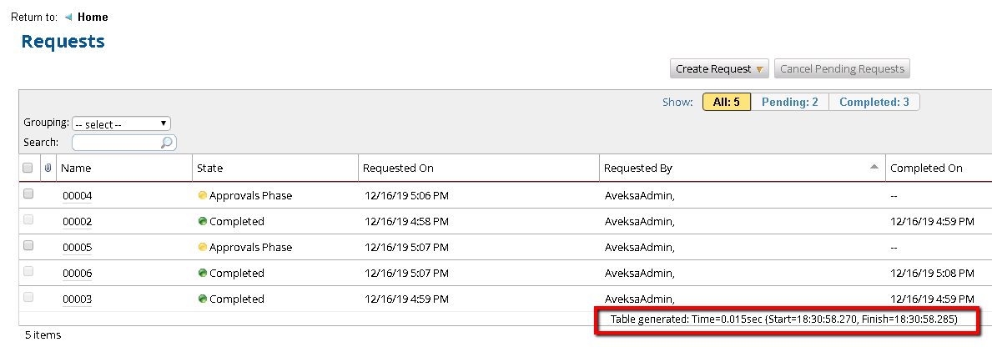Show All: 5 requests filter
The image size is (992, 347).
(x=727, y=102)
